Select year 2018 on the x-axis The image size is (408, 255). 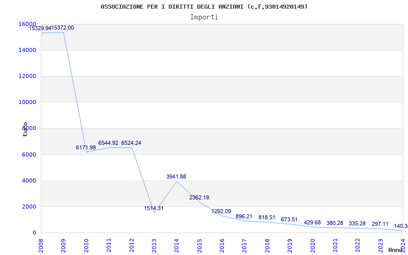[x=267, y=245]
